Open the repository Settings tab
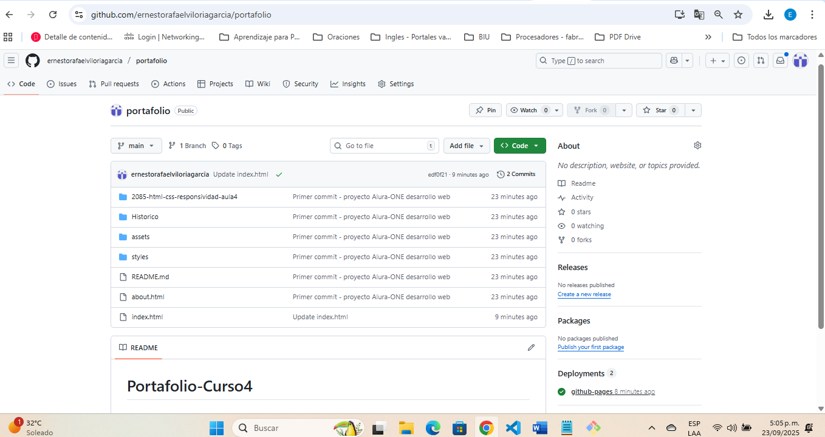Image resolution: width=825 pixels, height=437 pixels. click(x=395, y=84)
